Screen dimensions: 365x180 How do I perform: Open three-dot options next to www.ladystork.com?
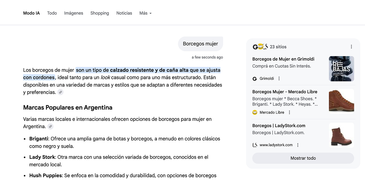[298, 145]
